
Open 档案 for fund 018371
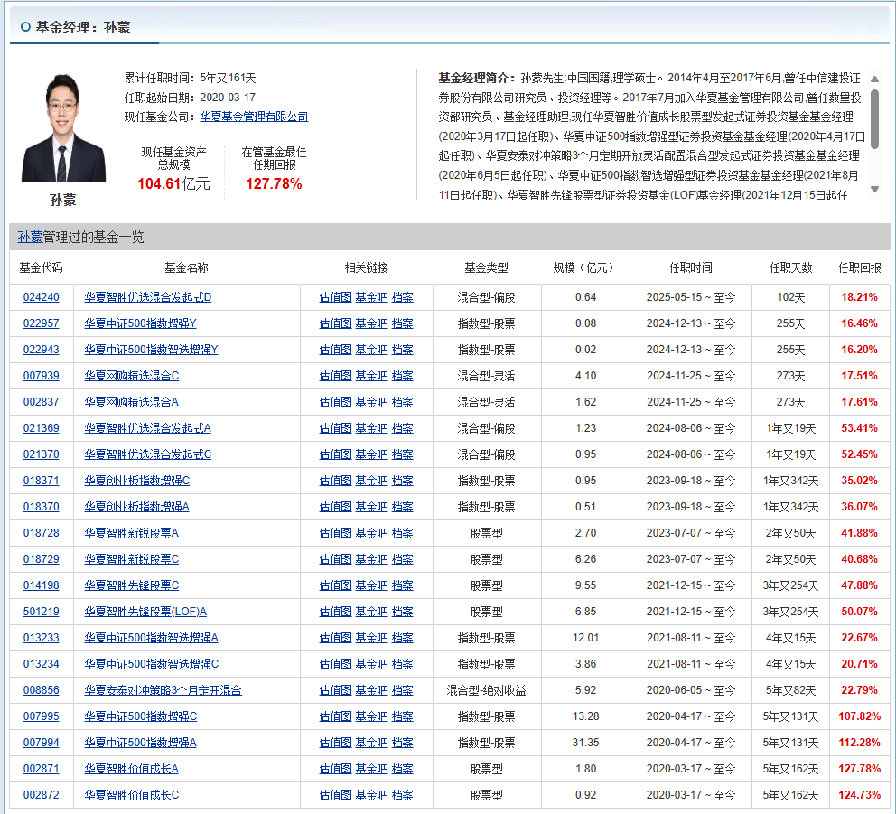pyautogui.click(x=402, y=481)
